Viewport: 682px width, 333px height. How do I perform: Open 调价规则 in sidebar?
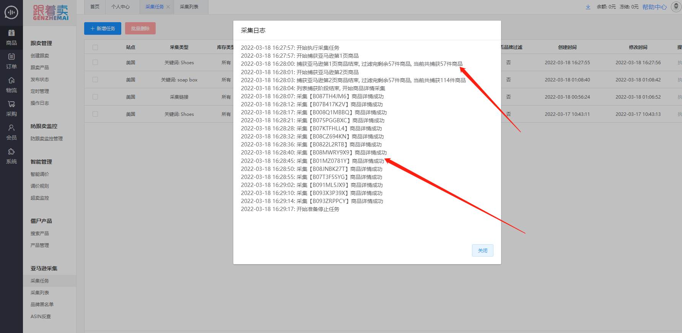pos(40,186)
